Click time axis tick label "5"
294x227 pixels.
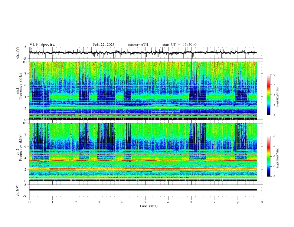[145, 202]
